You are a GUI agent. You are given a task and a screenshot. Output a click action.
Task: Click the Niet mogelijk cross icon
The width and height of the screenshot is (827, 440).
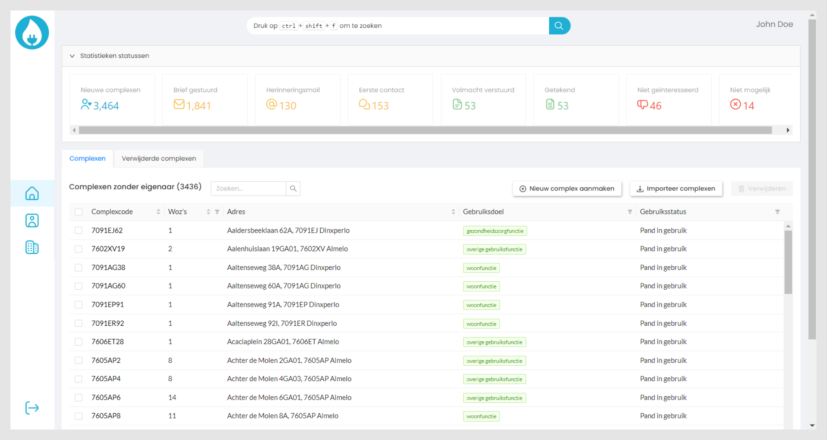[735, 104]
